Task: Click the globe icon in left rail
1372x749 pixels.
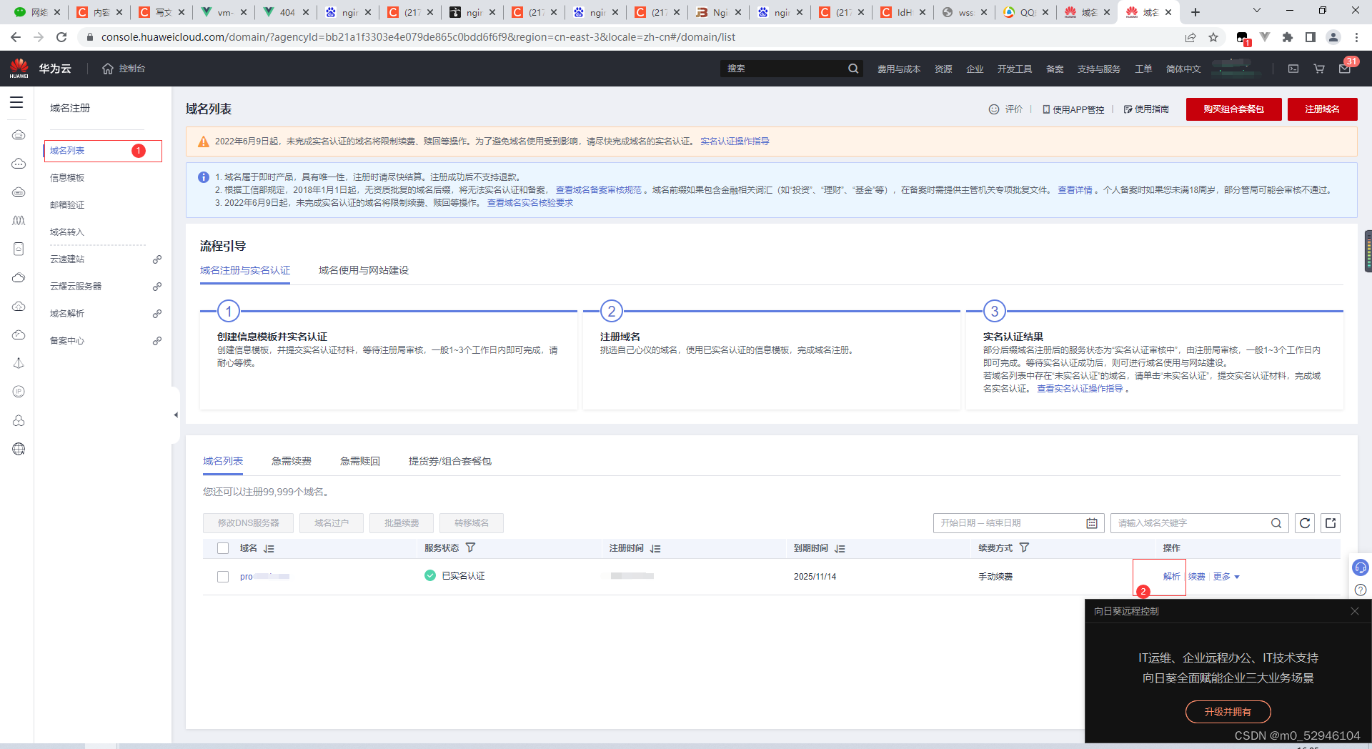Action: coord(19,449)
